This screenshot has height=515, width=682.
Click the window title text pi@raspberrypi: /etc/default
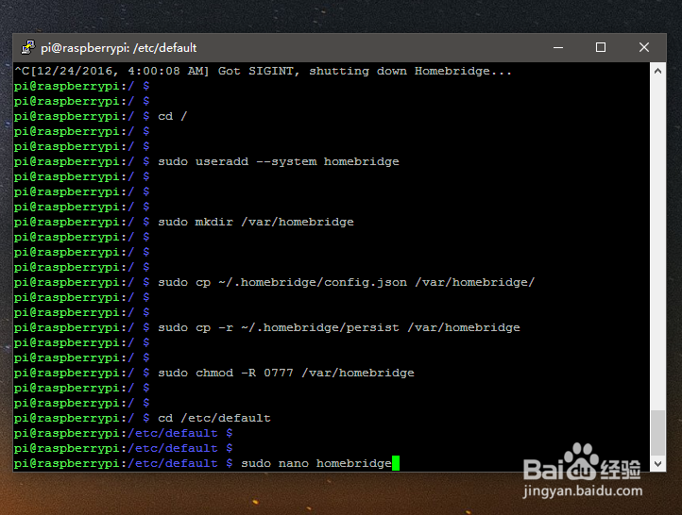(x=119, y=48)
